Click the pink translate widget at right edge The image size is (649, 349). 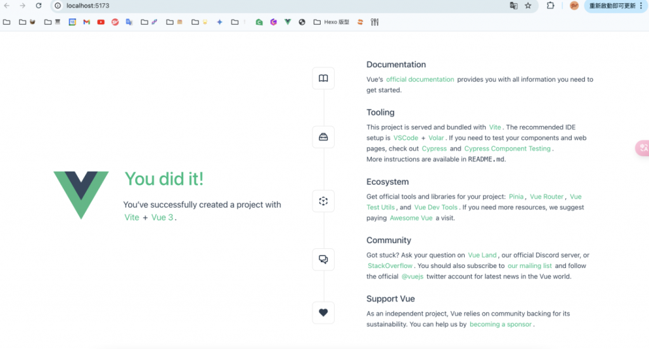[643, 148]
